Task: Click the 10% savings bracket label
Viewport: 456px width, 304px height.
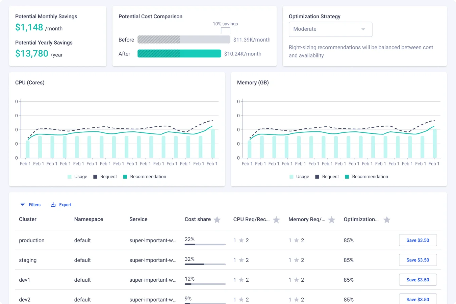Action: pos(225,24)
